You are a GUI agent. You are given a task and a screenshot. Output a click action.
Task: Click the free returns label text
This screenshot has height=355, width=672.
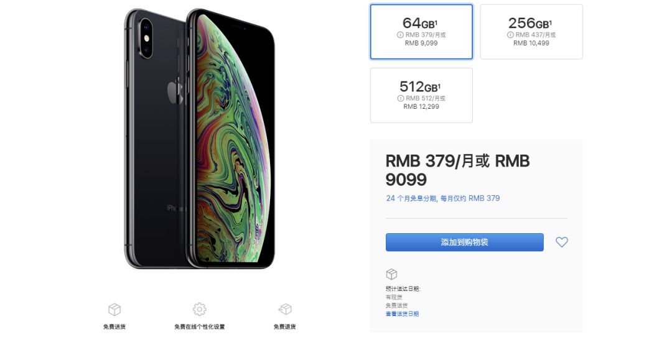point(284,327)
